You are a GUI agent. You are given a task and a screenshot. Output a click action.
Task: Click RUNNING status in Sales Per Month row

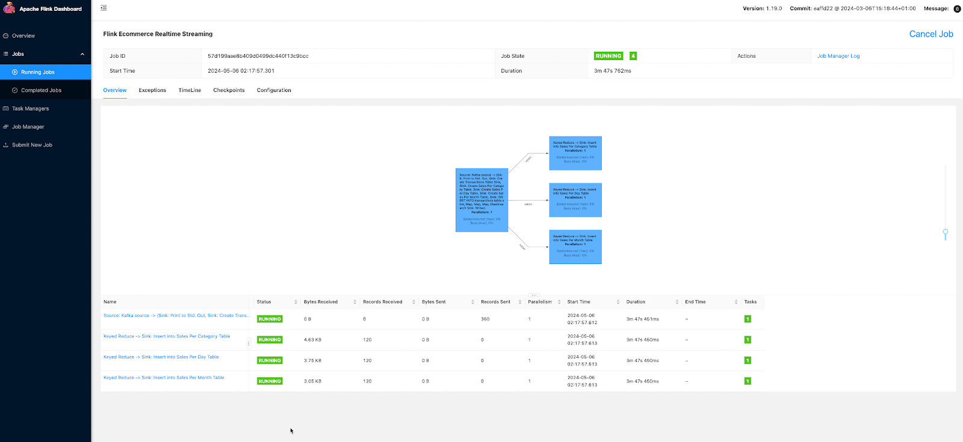coord(270,381)
